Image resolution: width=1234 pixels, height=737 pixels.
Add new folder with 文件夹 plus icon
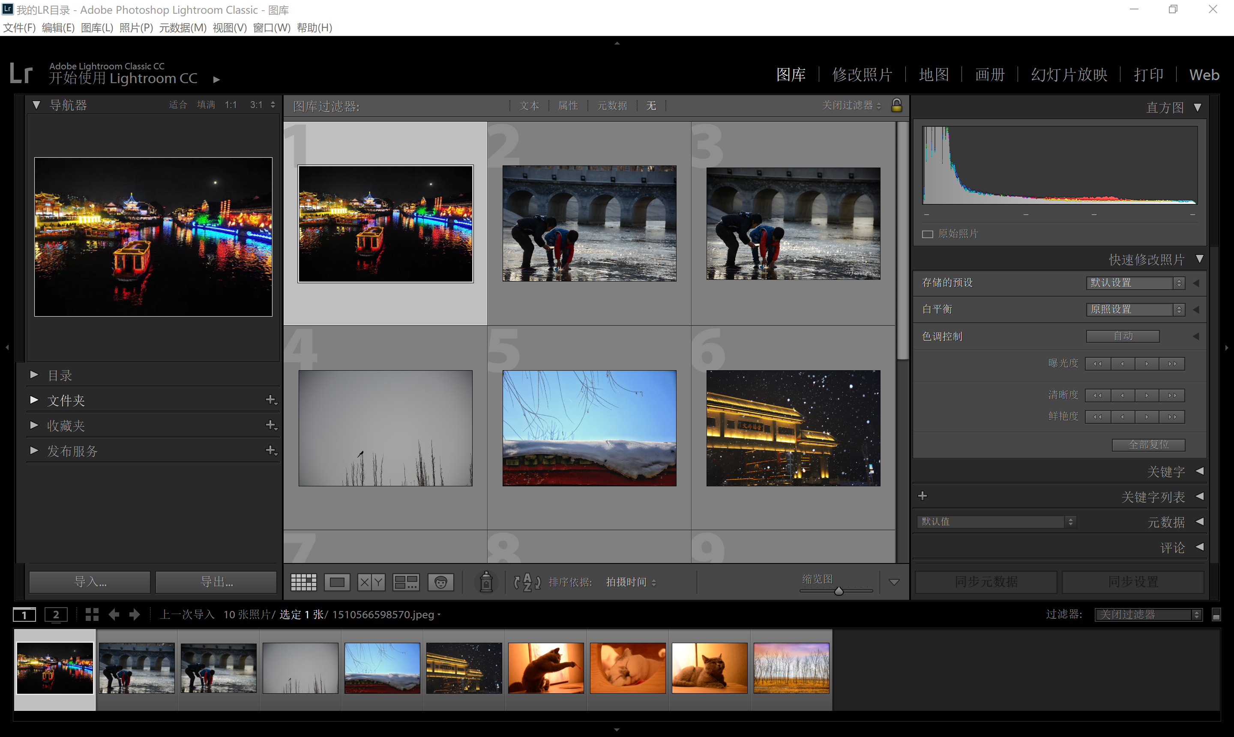271,400
